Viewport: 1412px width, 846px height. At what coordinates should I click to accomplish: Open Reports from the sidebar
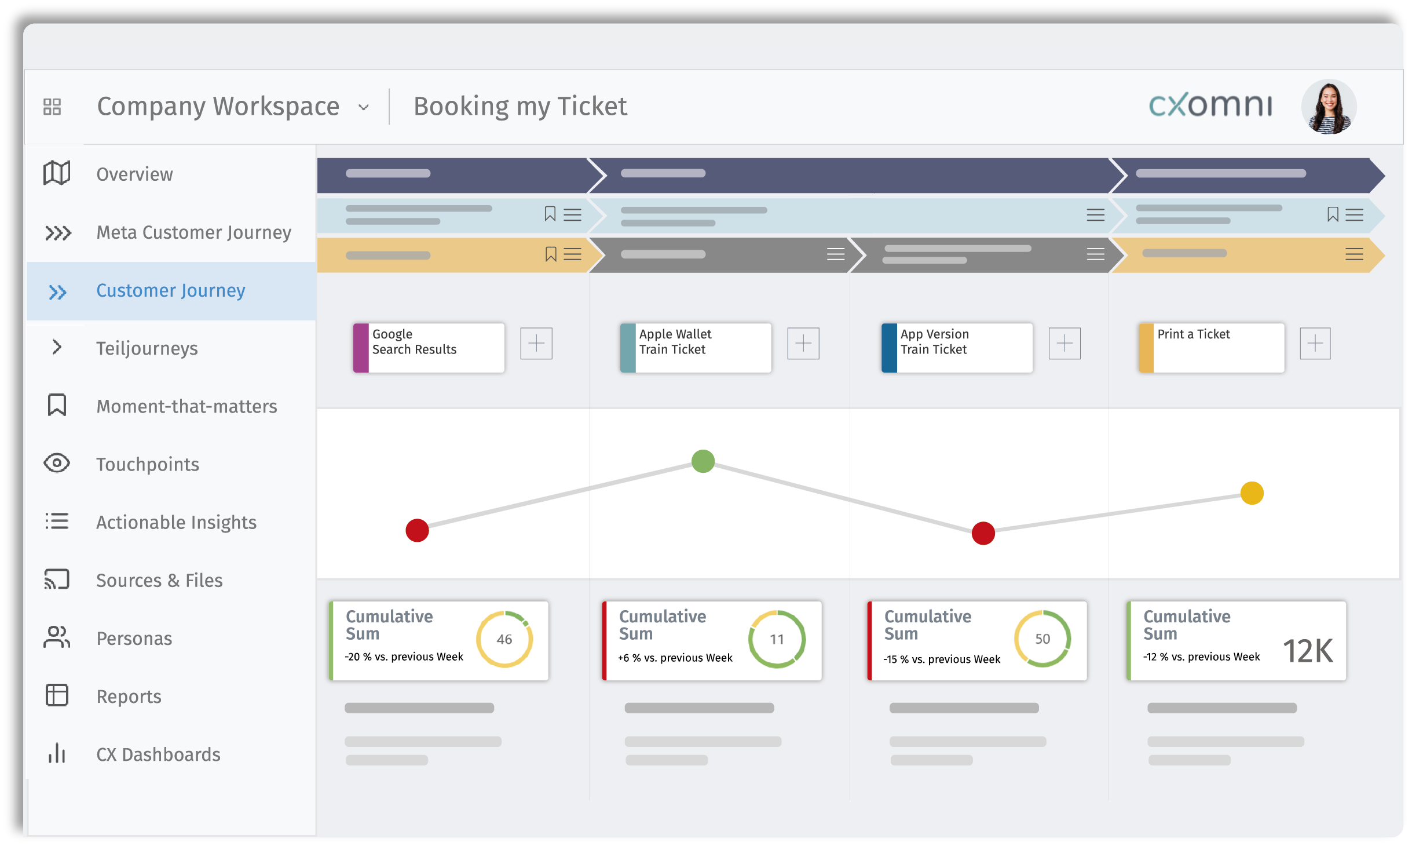129,696
